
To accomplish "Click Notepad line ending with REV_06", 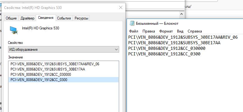I will point(183,37).
